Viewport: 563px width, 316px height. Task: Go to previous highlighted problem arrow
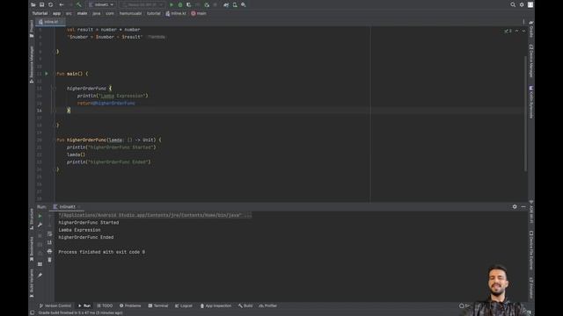click(x=517, y=32)
